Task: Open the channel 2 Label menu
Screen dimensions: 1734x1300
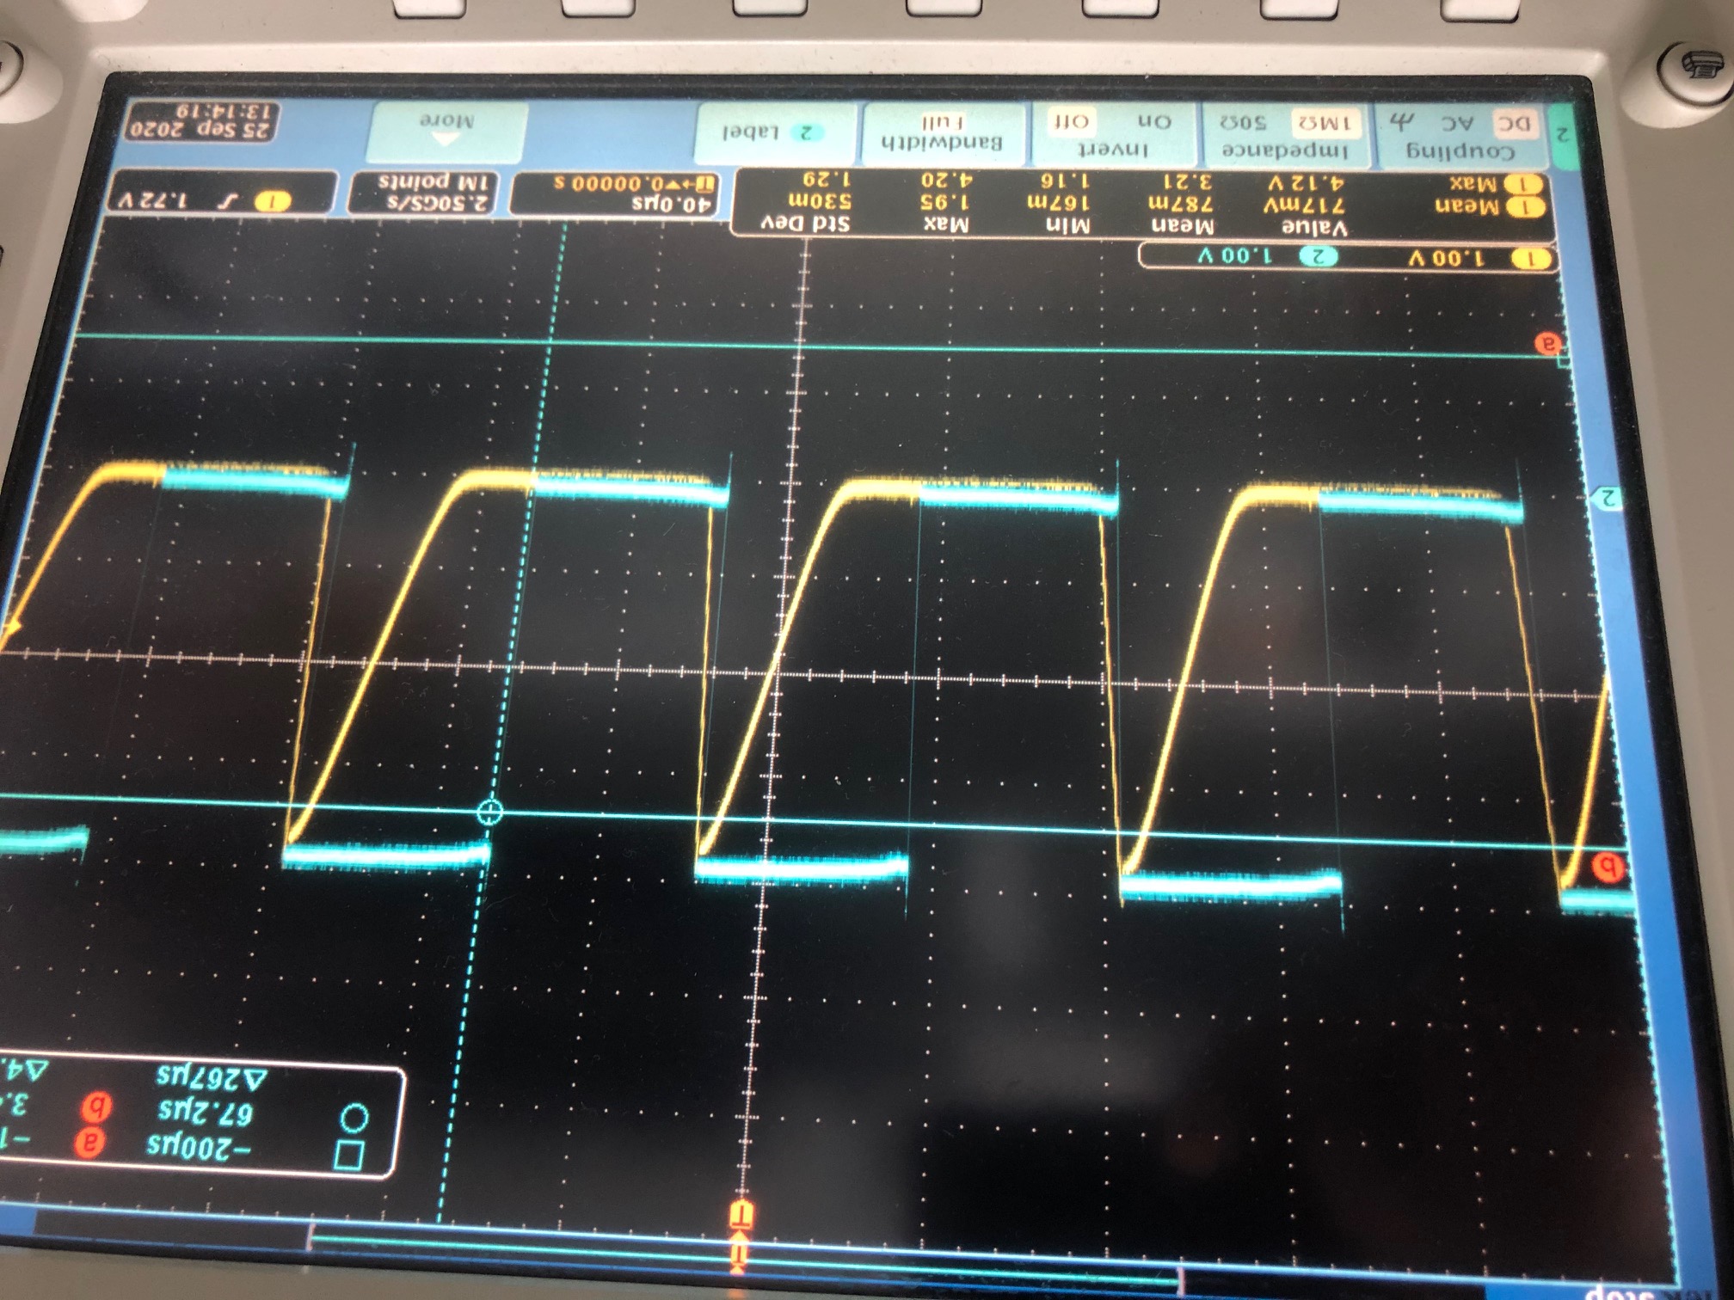Action: 774,132
